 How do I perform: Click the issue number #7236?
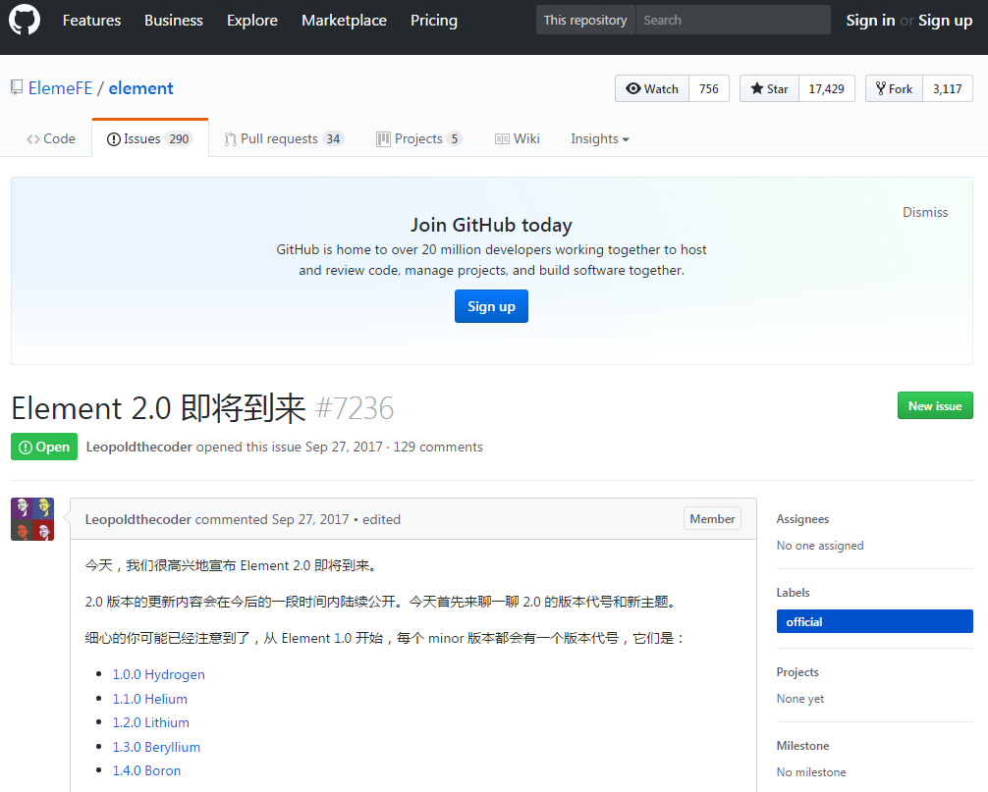coord(355,408)
